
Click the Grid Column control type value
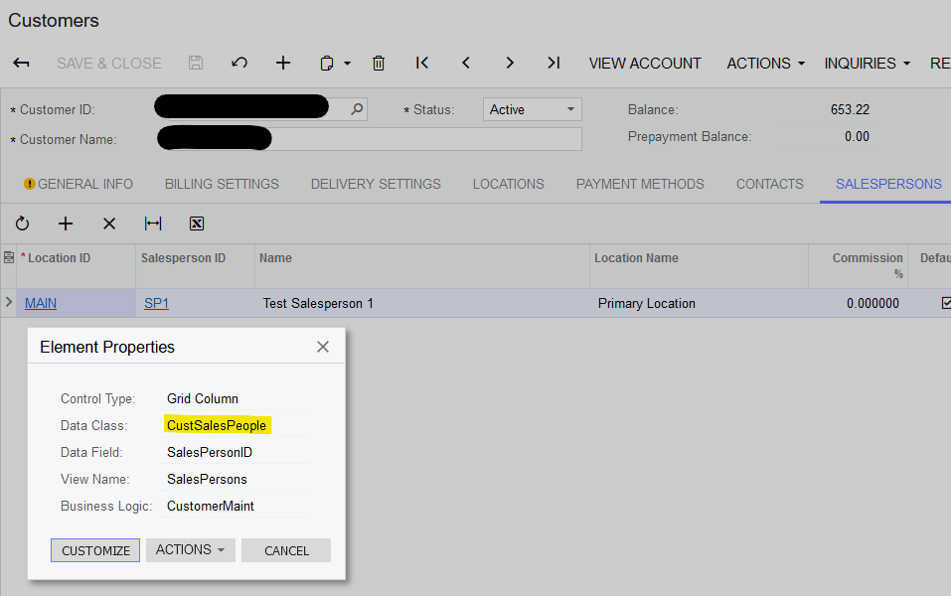[203, 398]
